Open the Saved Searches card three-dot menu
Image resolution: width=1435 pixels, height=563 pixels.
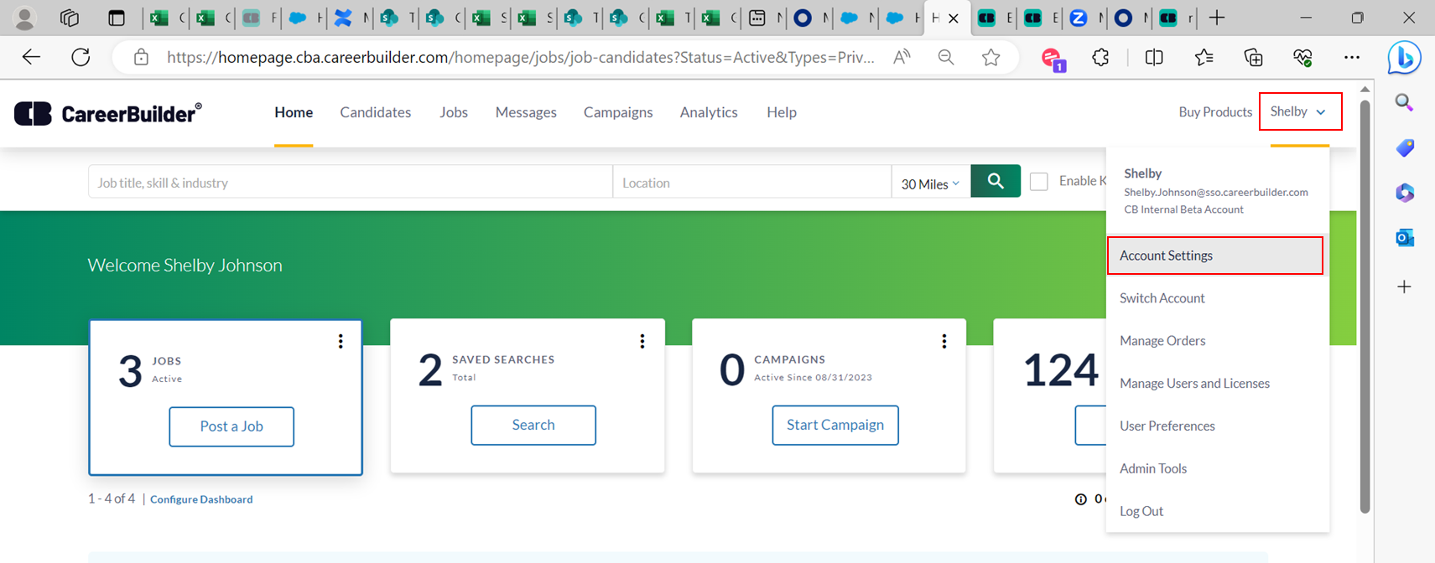click(642, 341)
